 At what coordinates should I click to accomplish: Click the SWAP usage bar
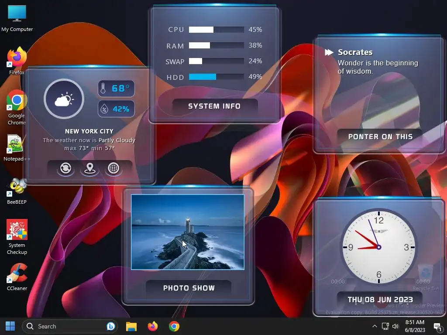(217, 61)
